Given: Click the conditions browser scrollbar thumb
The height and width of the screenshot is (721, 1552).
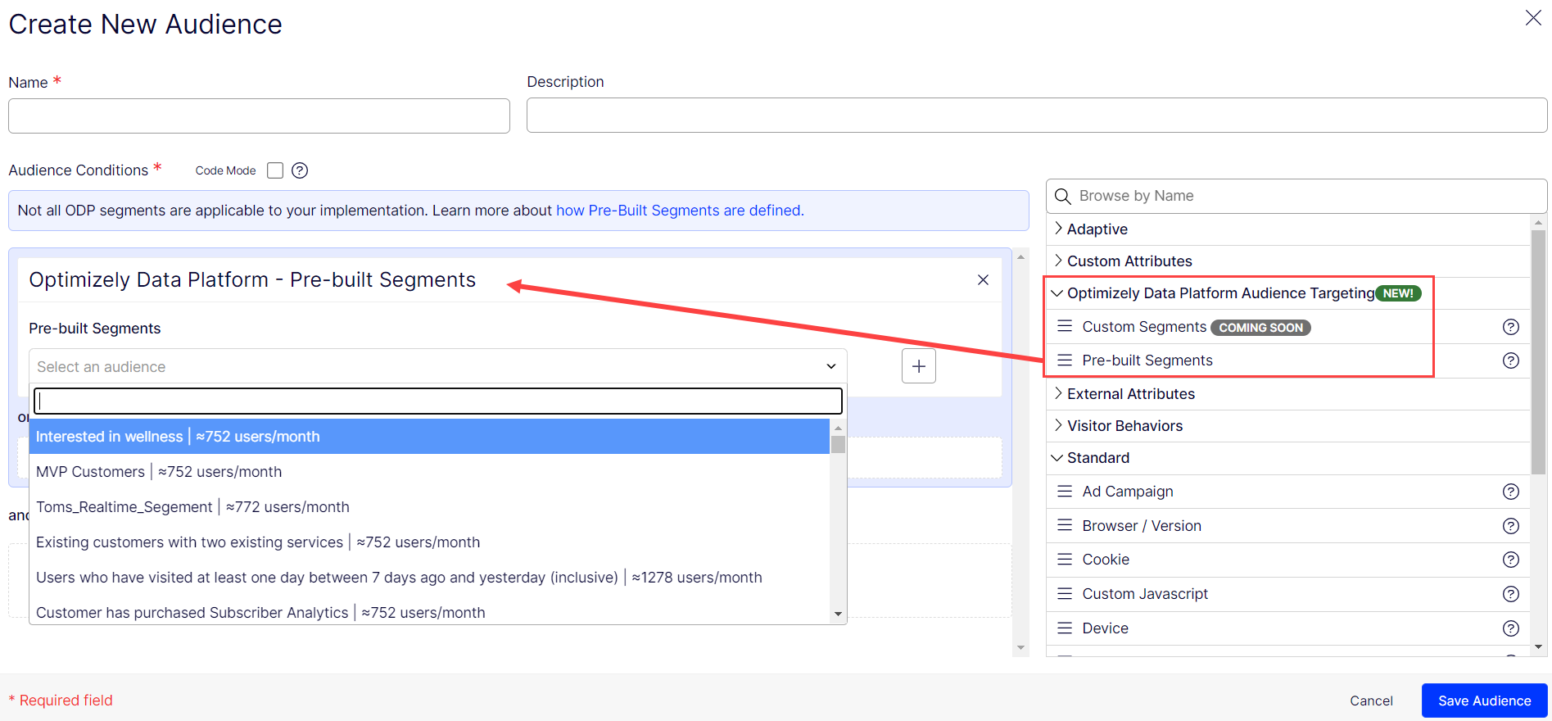Looking at the screenshot, I should [1538, 351].
